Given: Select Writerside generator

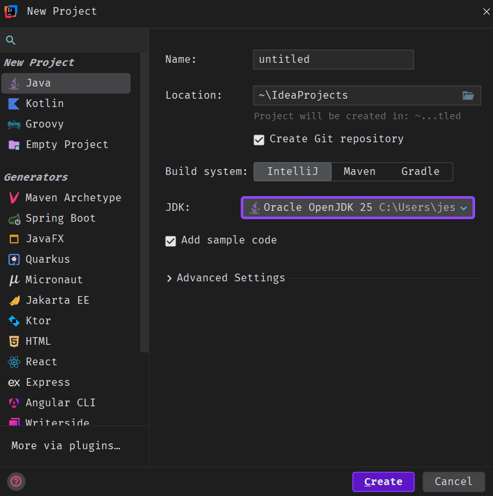Looking at the screenshot, I should click(x=66, y=422).
